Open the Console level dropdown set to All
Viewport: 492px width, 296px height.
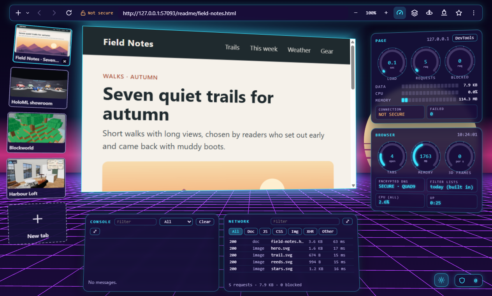pos(176,222)
